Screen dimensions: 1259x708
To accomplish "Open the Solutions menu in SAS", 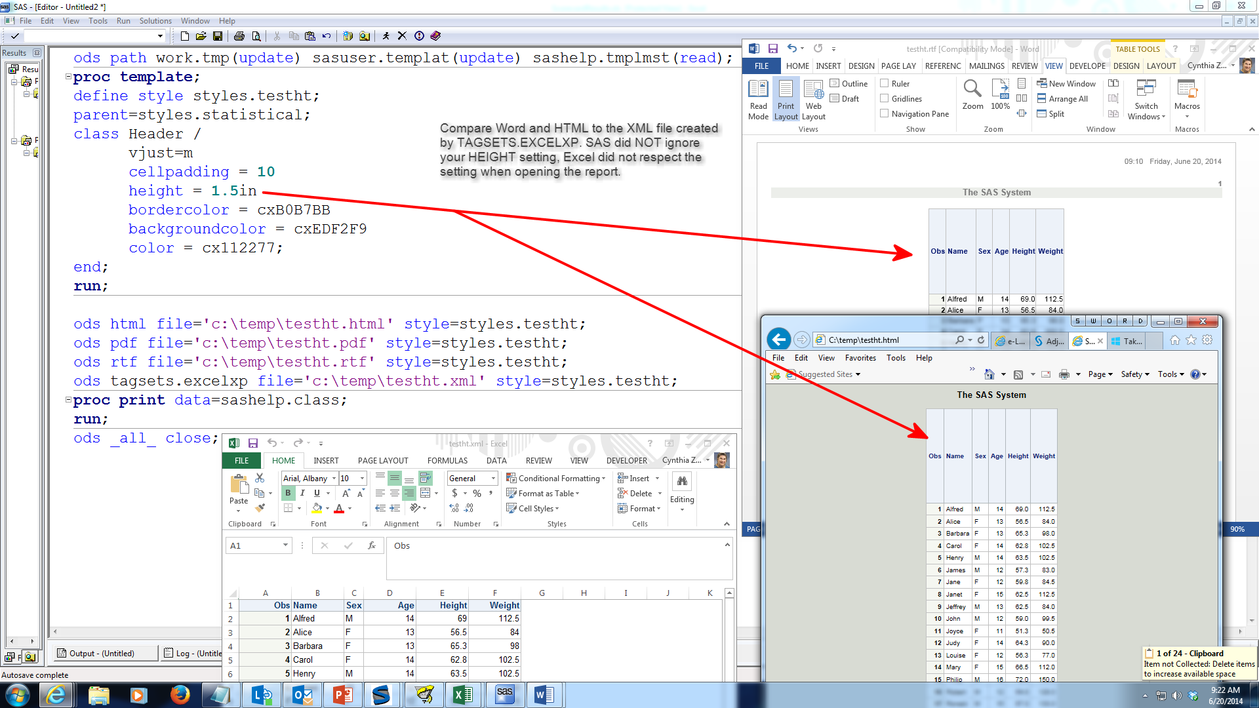I will coord(155,21).
